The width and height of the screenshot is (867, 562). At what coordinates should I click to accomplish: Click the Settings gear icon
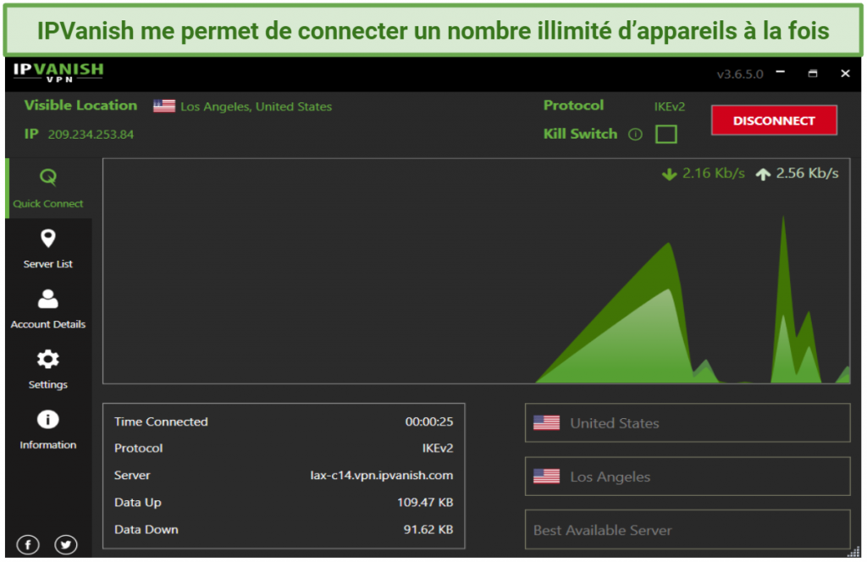[48, 359]
